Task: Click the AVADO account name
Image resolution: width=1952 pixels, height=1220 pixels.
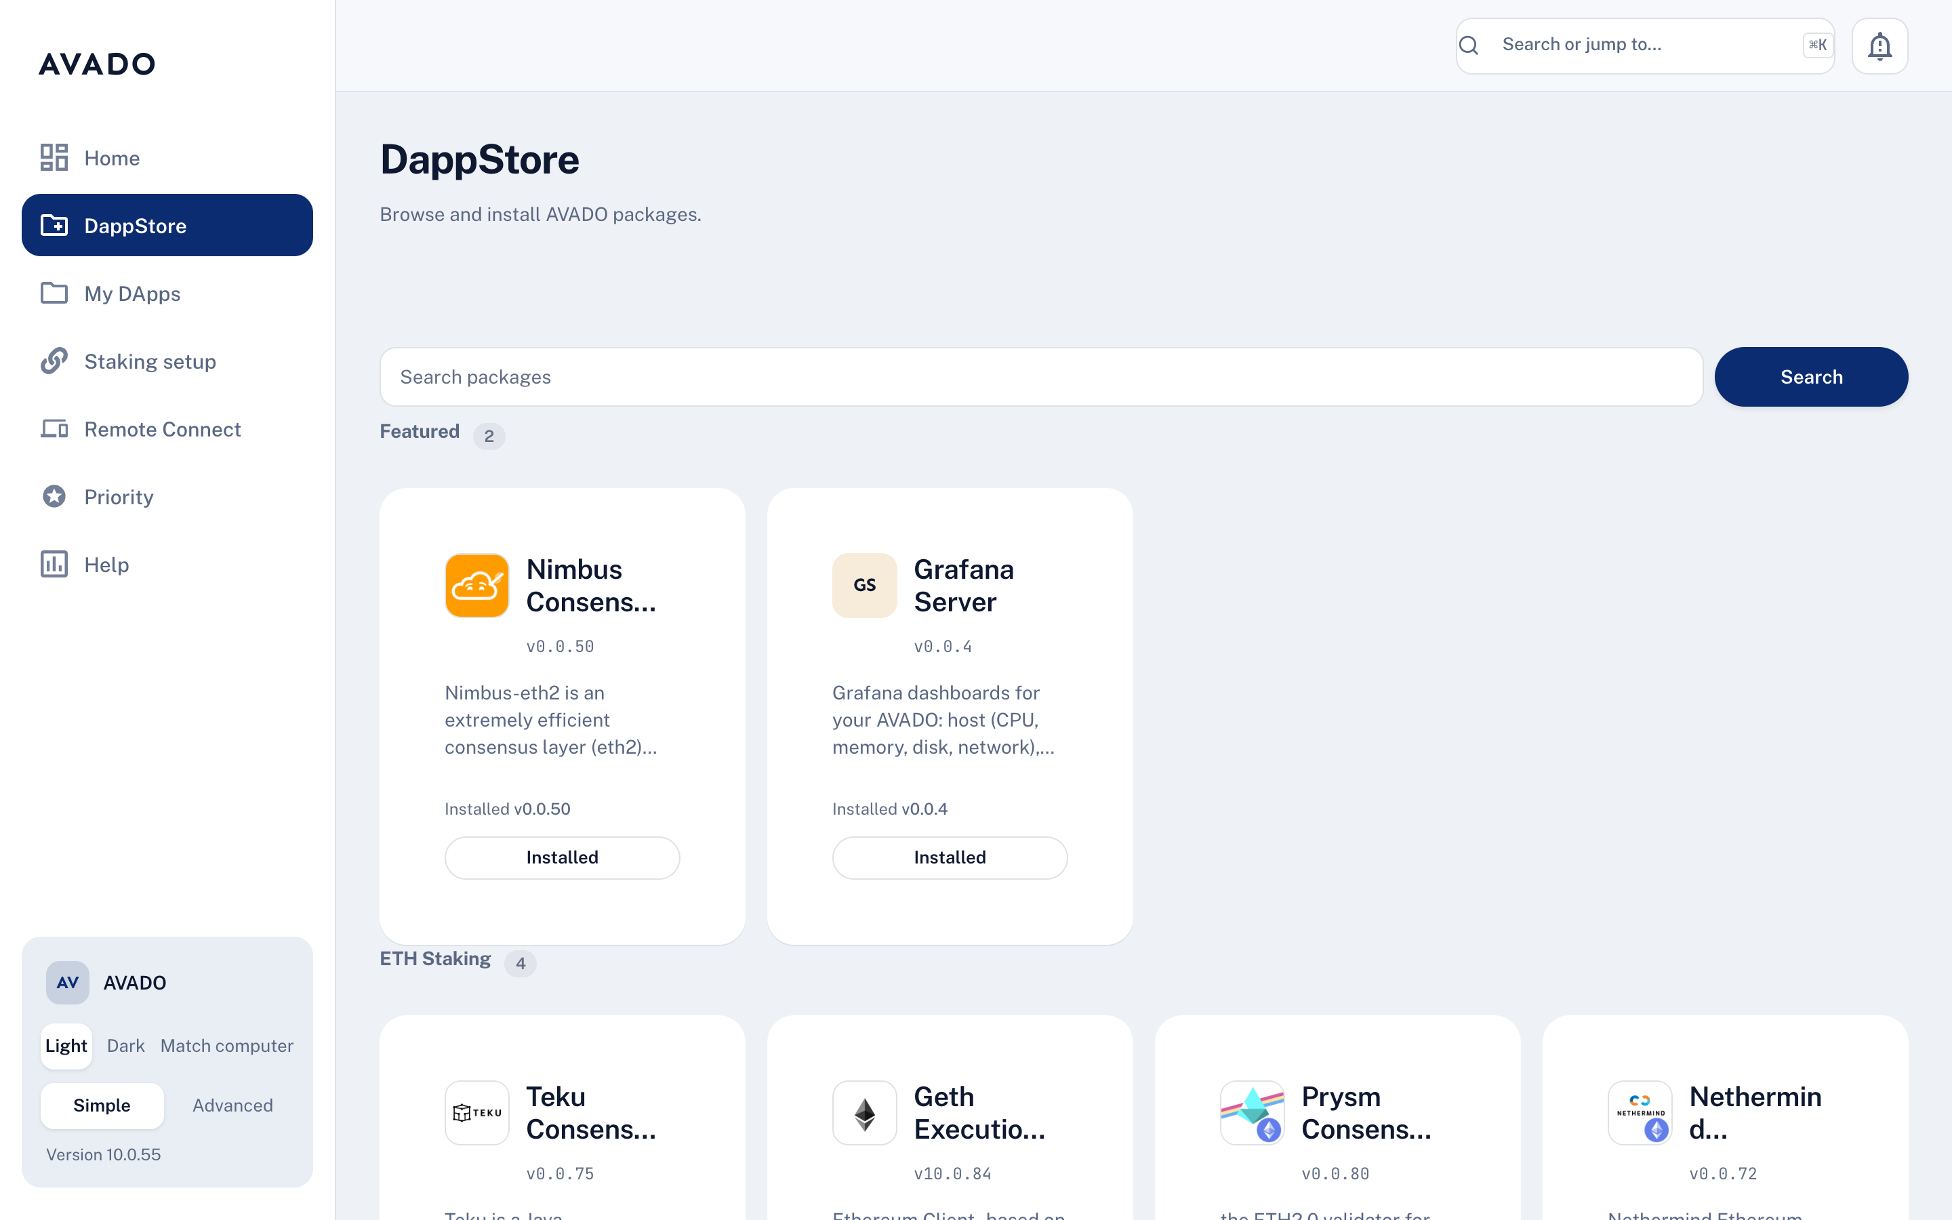Action: [135, 983]
